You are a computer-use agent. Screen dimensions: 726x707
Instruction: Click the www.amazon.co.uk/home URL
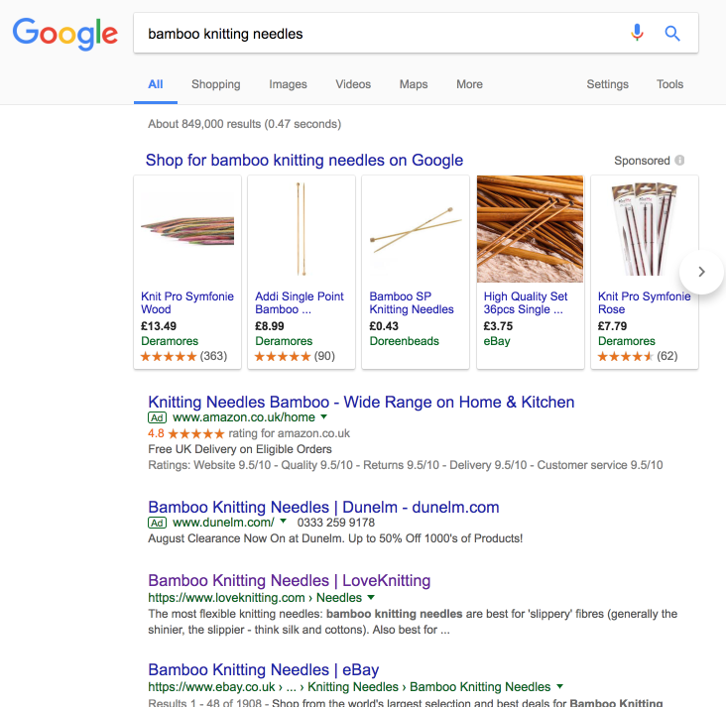[x=244, y=417]
